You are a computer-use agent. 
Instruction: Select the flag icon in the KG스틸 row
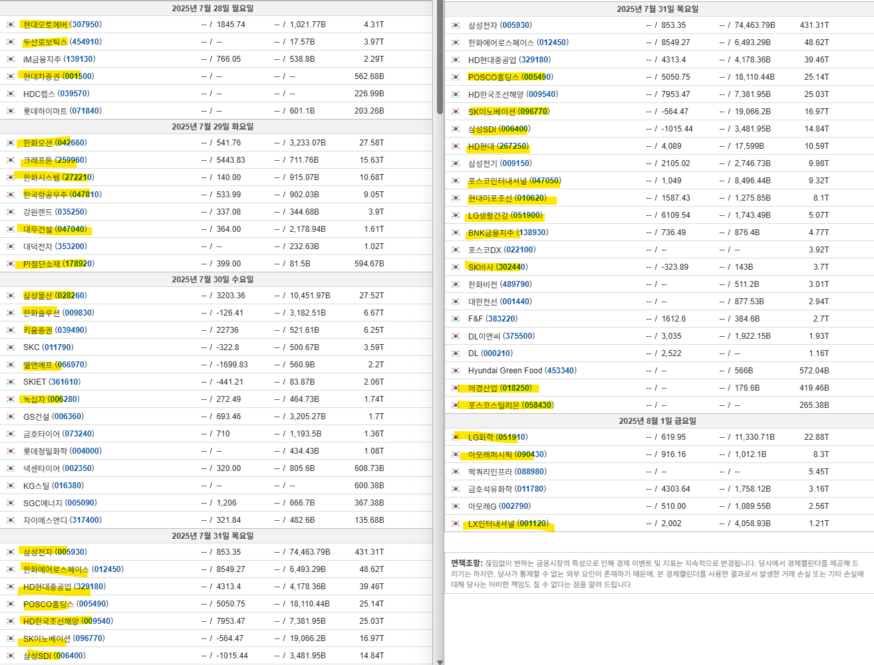pos(11,486)
